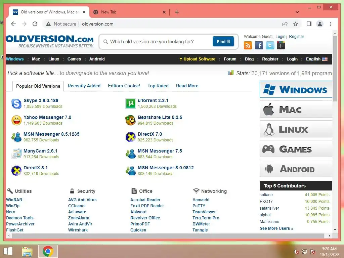Screen dimensions: 344x258
Task: Click the muted volume tray icon
Action: coord(296,252)
